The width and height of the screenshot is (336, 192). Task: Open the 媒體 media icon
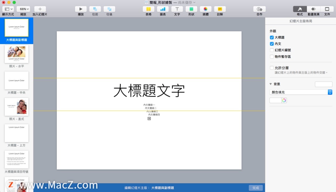pyautogui.click(x=206, y=9)
